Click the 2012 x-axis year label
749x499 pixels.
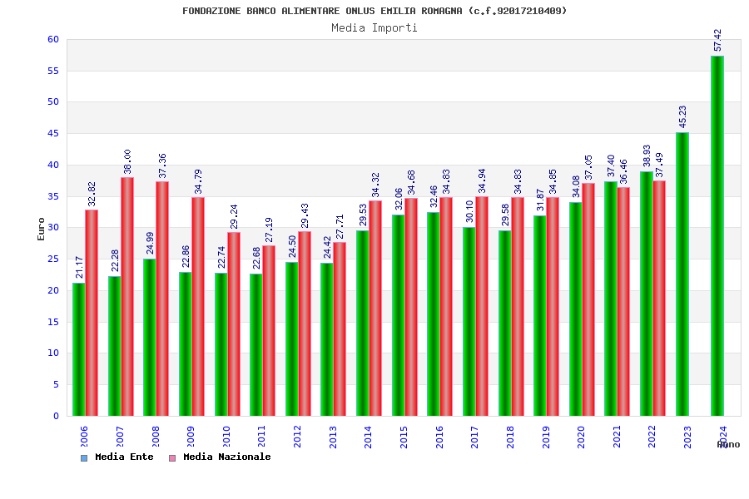297,437
